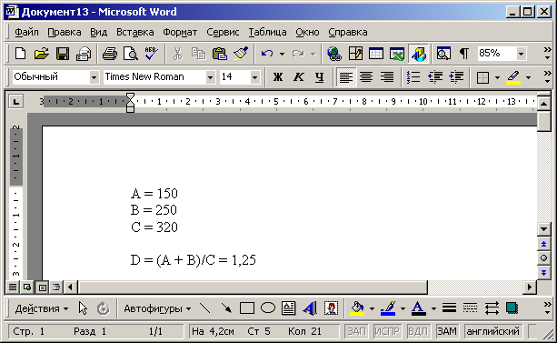Insert Clip Art picture

(x=331, y=308)
